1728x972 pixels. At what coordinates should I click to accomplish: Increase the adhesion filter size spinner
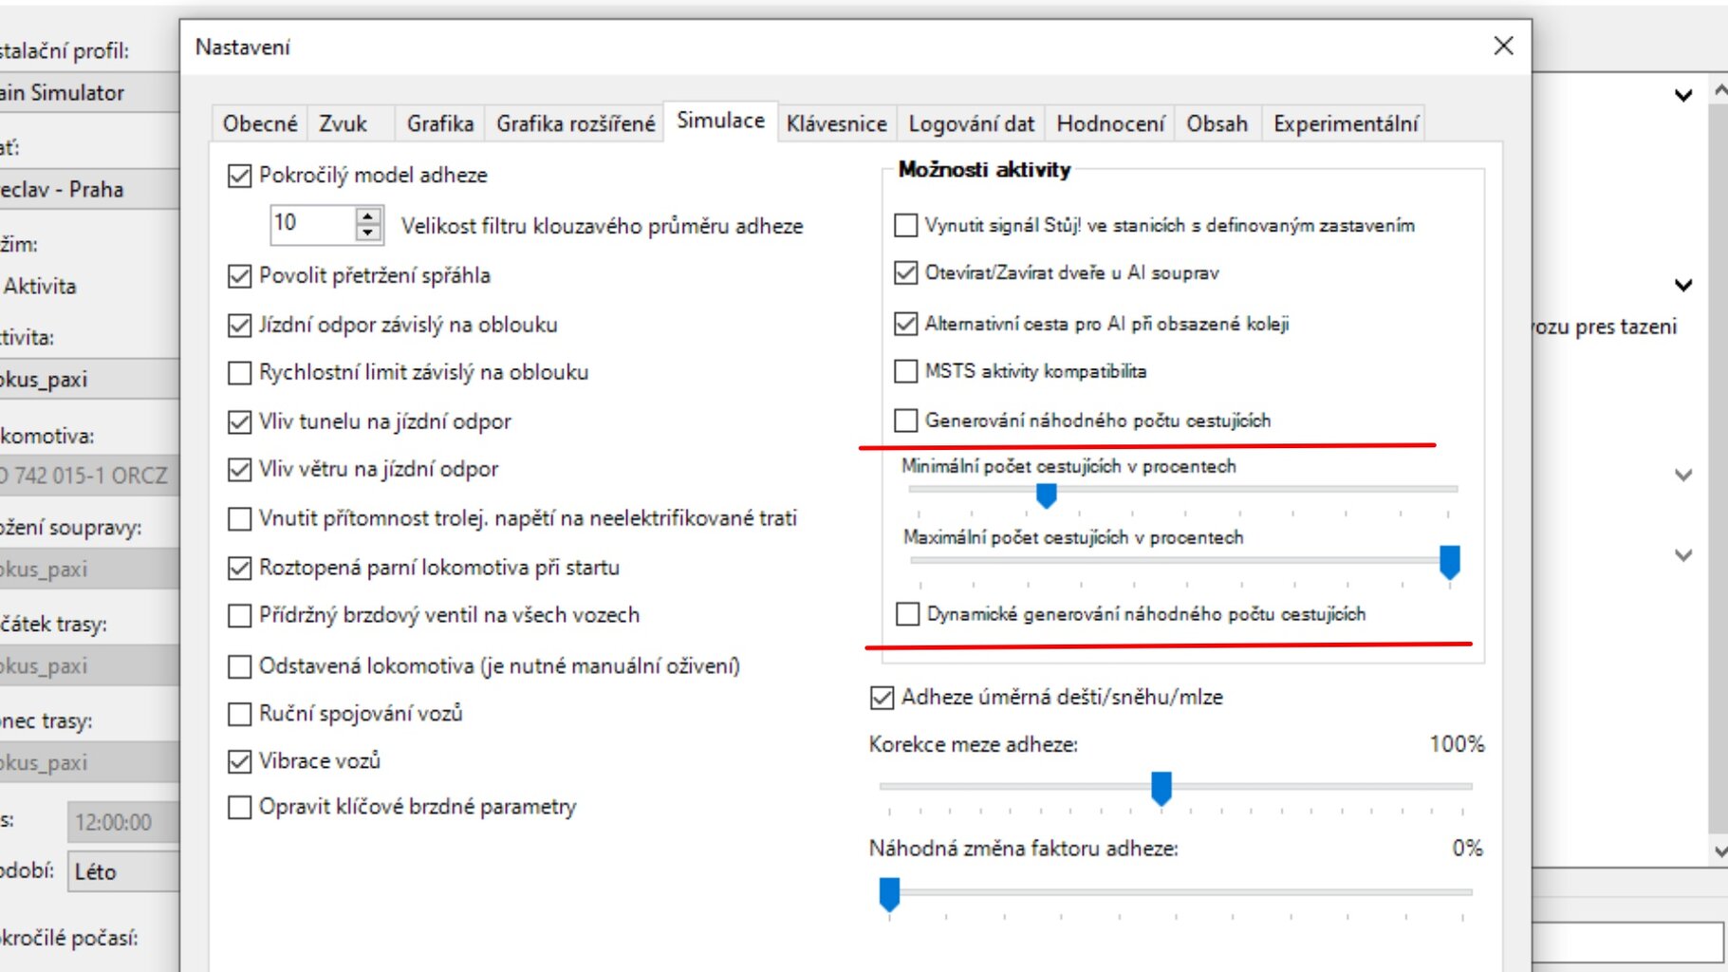tap(368, 216)
